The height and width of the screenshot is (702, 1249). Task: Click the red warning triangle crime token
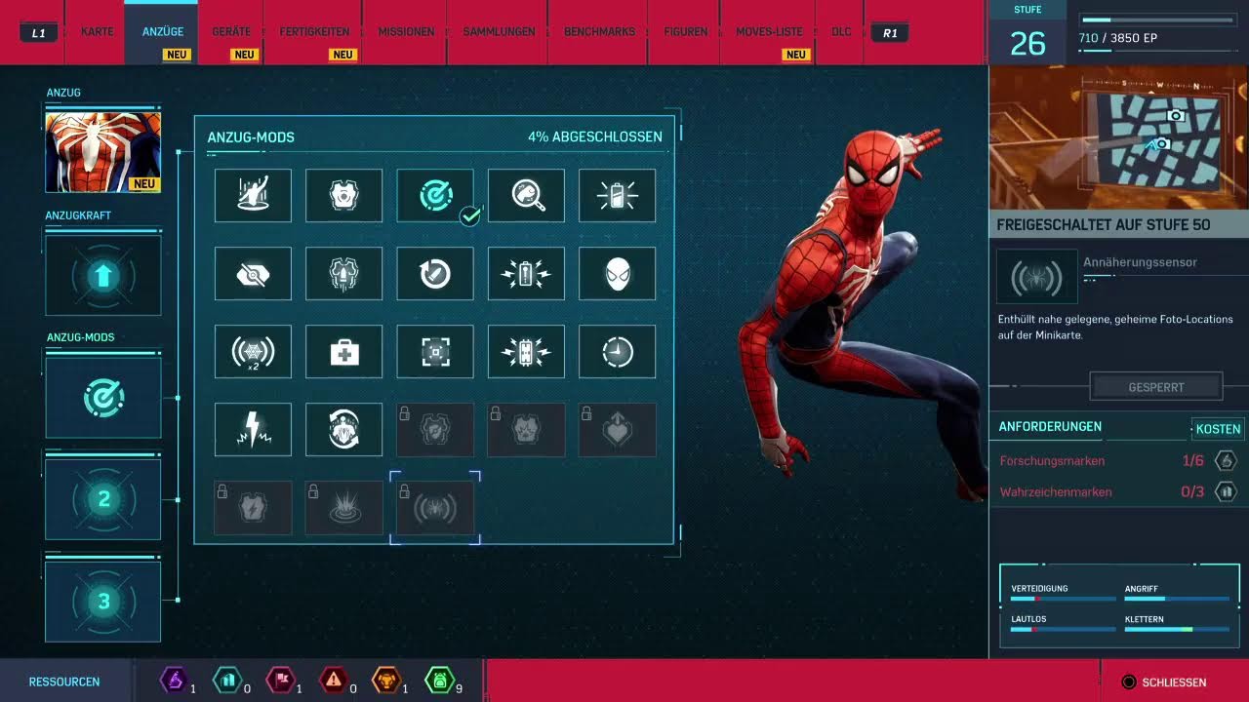click(x=333, y=680)
